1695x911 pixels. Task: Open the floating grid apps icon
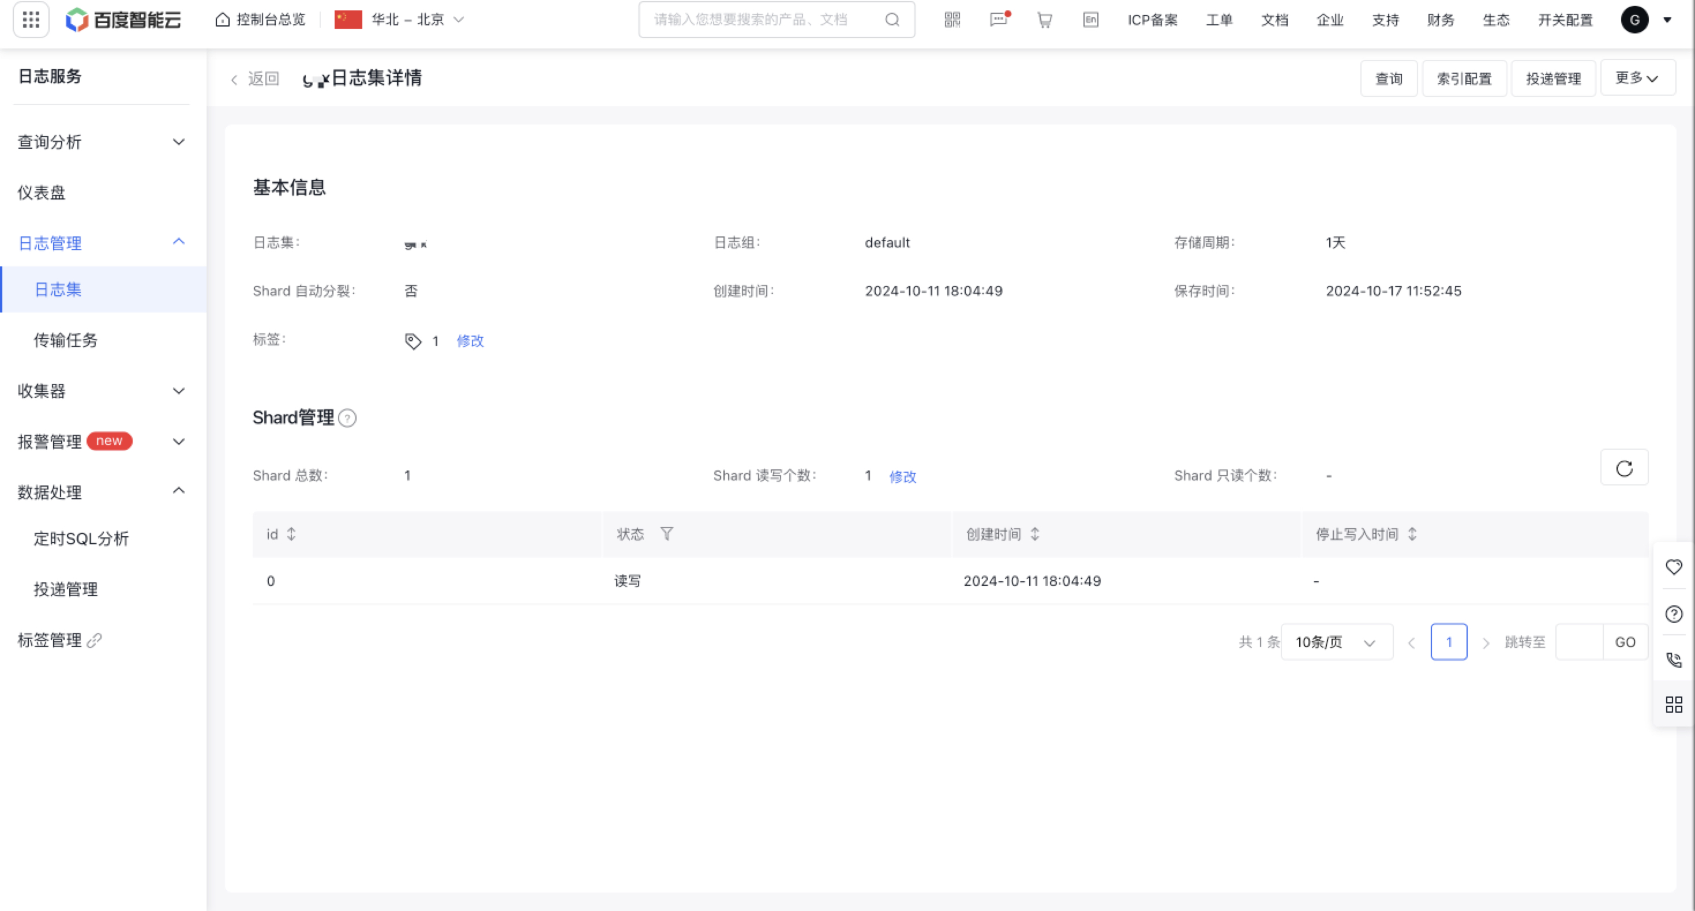coord(1674,705)
